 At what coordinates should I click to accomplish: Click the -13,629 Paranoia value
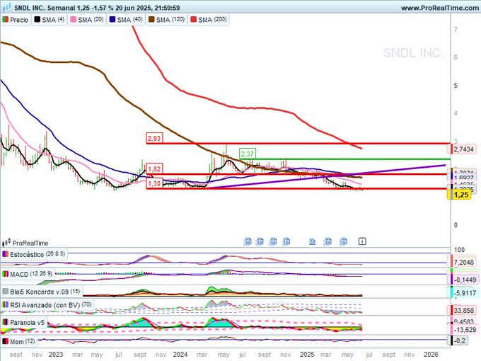click(465, 330)
